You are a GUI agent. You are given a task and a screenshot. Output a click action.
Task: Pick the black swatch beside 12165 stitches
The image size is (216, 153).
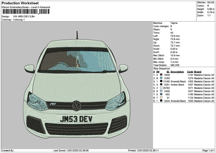pyautogui.click(x=161, y=81)
